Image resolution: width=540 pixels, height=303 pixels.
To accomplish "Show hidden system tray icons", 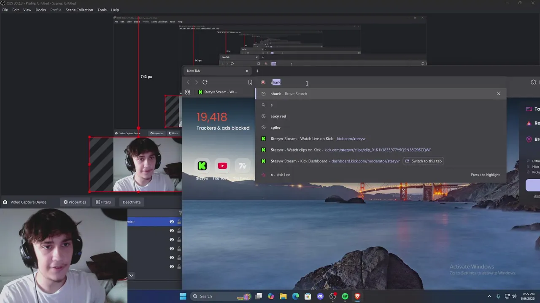I will [x=489, y=296].
